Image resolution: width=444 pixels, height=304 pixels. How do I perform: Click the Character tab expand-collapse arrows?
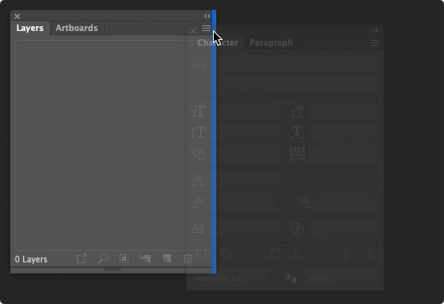(x=192, y=43)
